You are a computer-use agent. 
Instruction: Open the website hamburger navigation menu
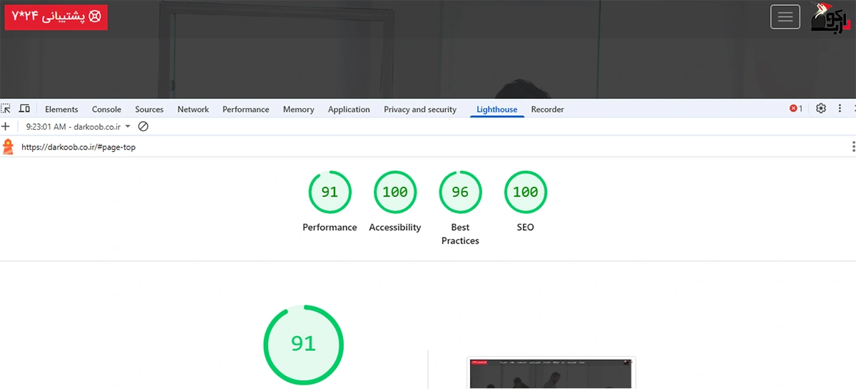[785, 17]
